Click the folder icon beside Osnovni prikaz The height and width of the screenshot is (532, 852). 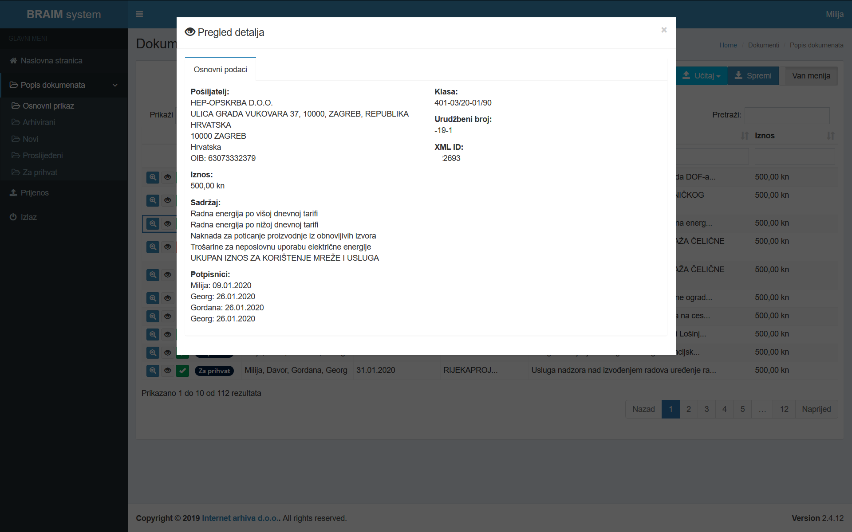point(16,106)
